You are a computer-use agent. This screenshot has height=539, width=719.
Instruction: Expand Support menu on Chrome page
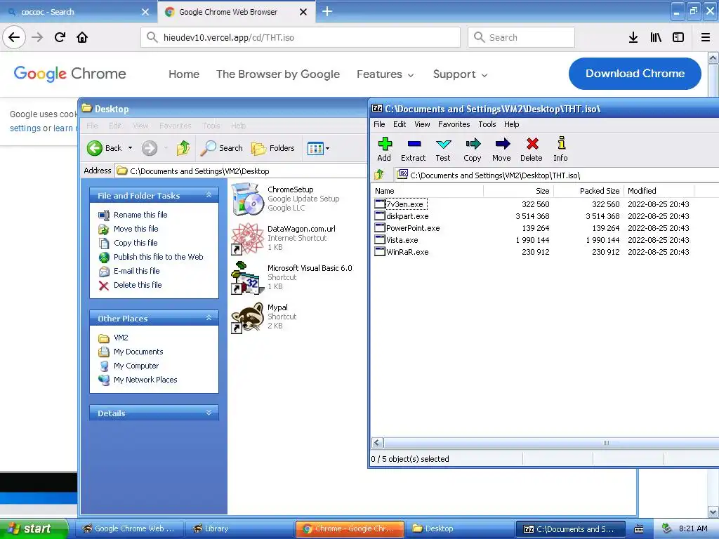click(x=460, y=74)
